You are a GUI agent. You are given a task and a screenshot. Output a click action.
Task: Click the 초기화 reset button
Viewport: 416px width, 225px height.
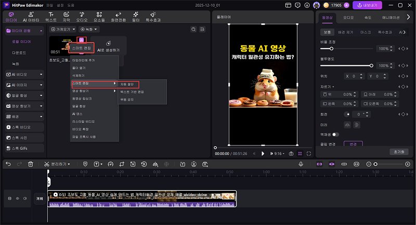[x=399, y=152]
